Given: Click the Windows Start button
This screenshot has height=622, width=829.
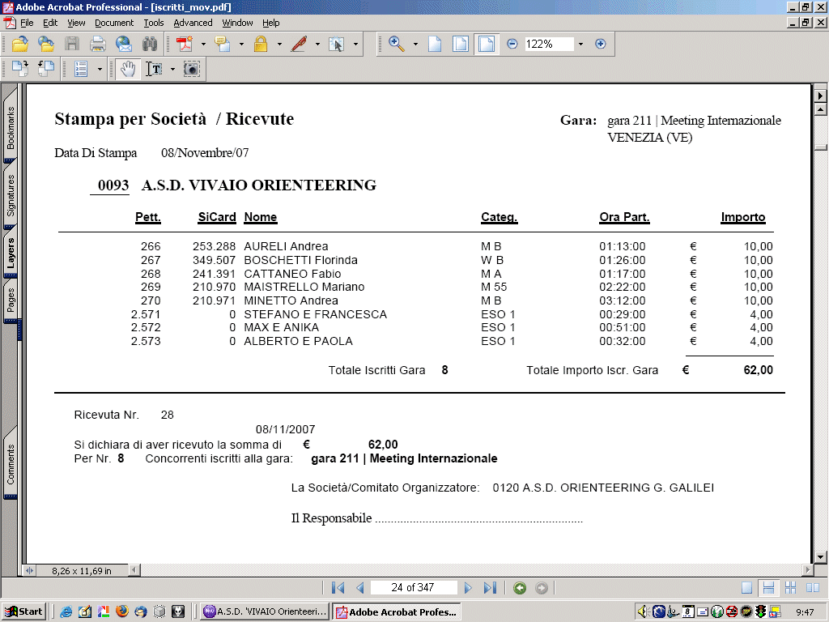Looking at the screenshot, I should [x=23, y=611].
